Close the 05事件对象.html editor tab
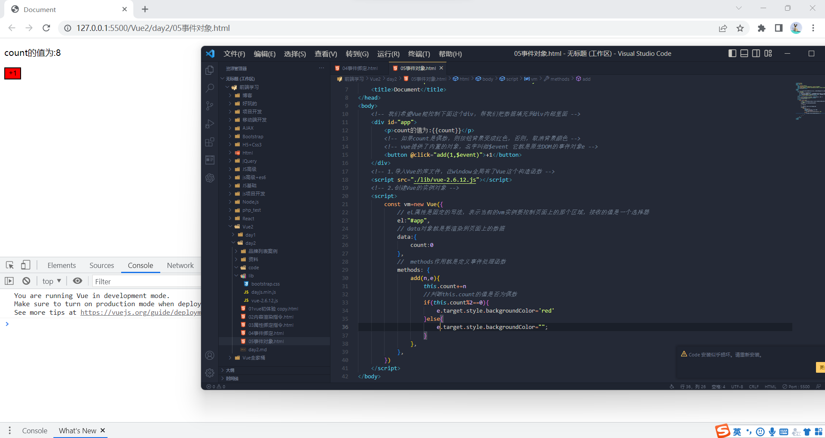825x438 pixels. click(441, 68)
